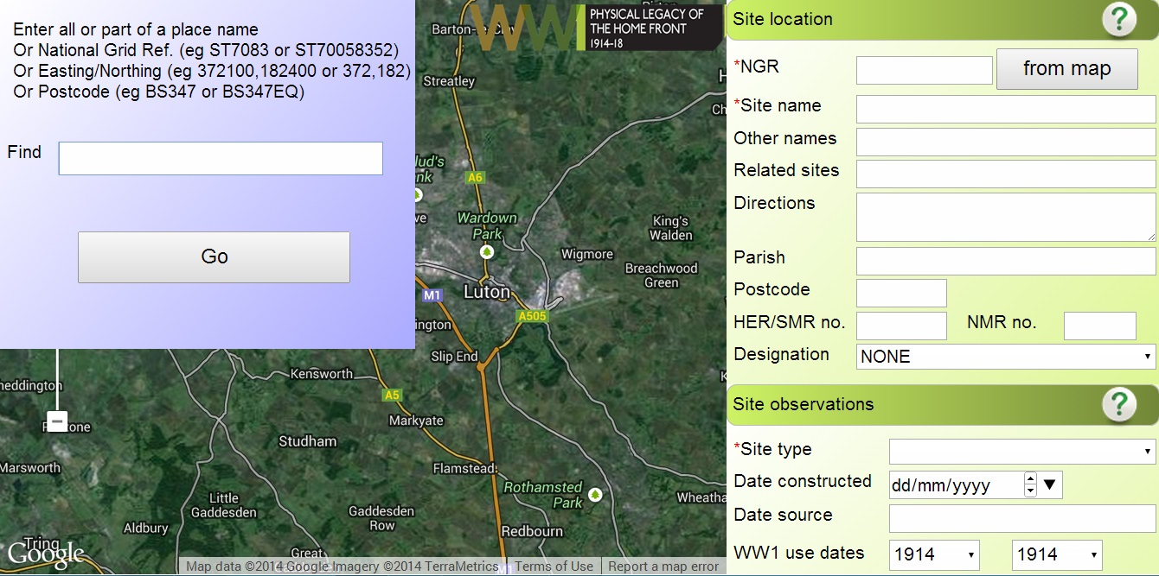Click the WWI Home Front logo

(x=597, y=28)
